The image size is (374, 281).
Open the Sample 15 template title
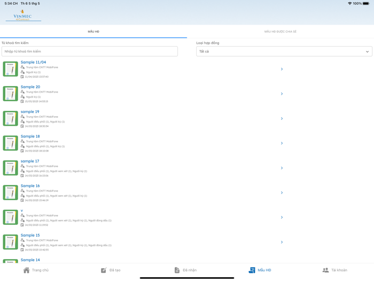pyautogui.click(x=30, y=235)
